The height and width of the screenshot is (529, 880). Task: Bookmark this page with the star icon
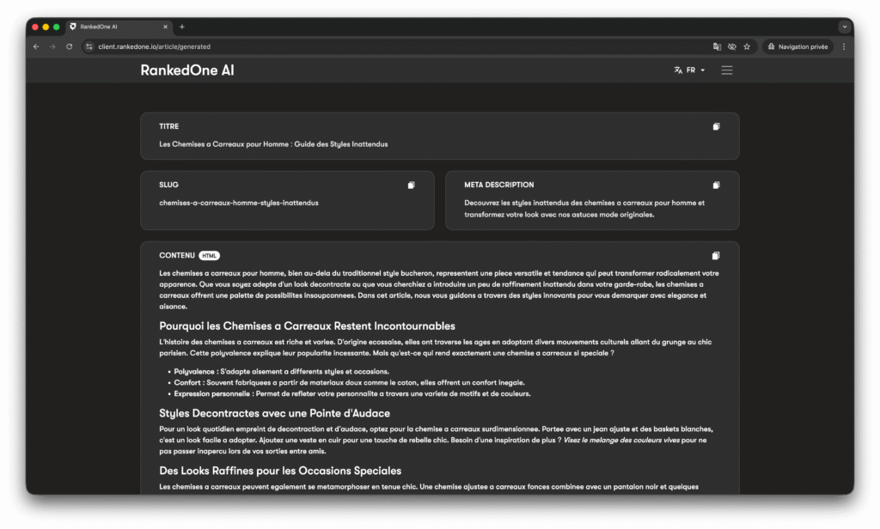click(x=747, y=46)
